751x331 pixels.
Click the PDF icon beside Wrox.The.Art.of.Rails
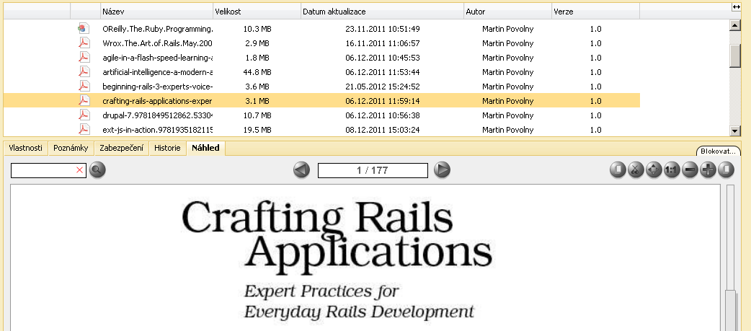coord(84,43)
